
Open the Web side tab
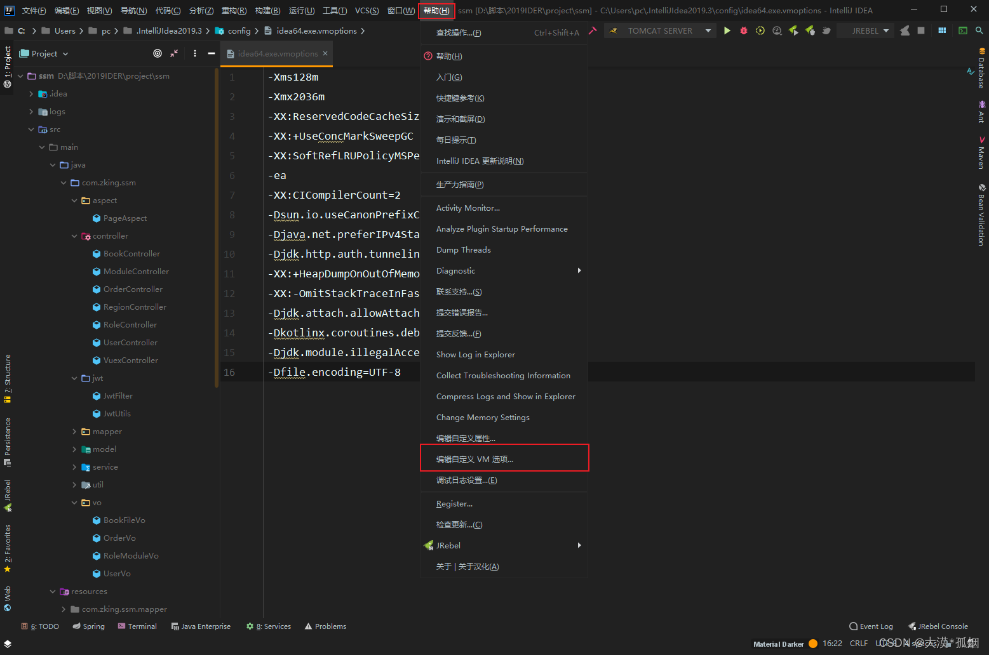point(8,599)
